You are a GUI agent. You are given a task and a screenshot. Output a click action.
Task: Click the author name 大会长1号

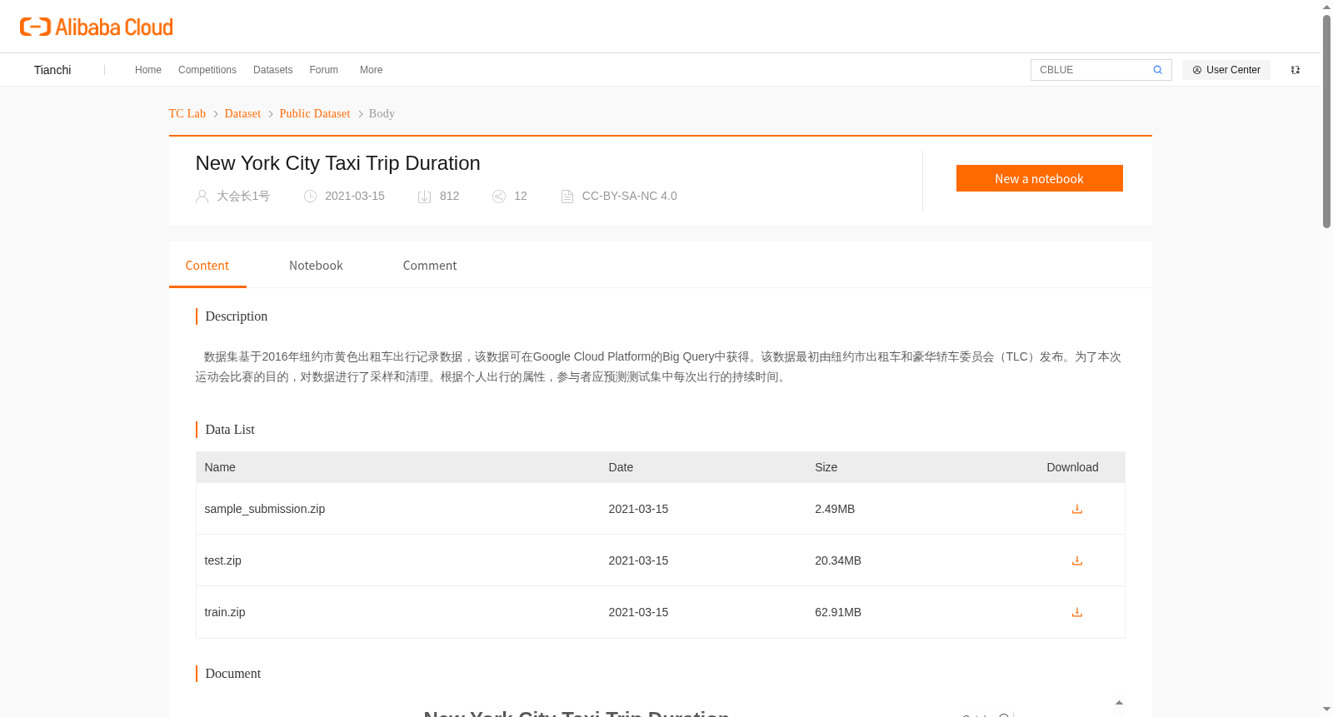243,196
